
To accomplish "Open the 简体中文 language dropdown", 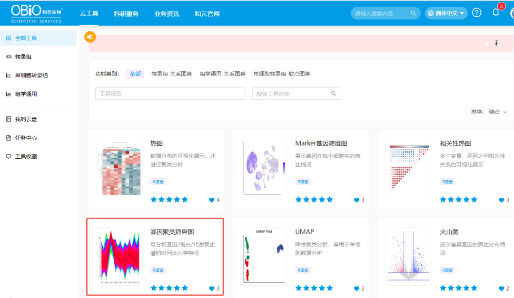I will [445, 13].
